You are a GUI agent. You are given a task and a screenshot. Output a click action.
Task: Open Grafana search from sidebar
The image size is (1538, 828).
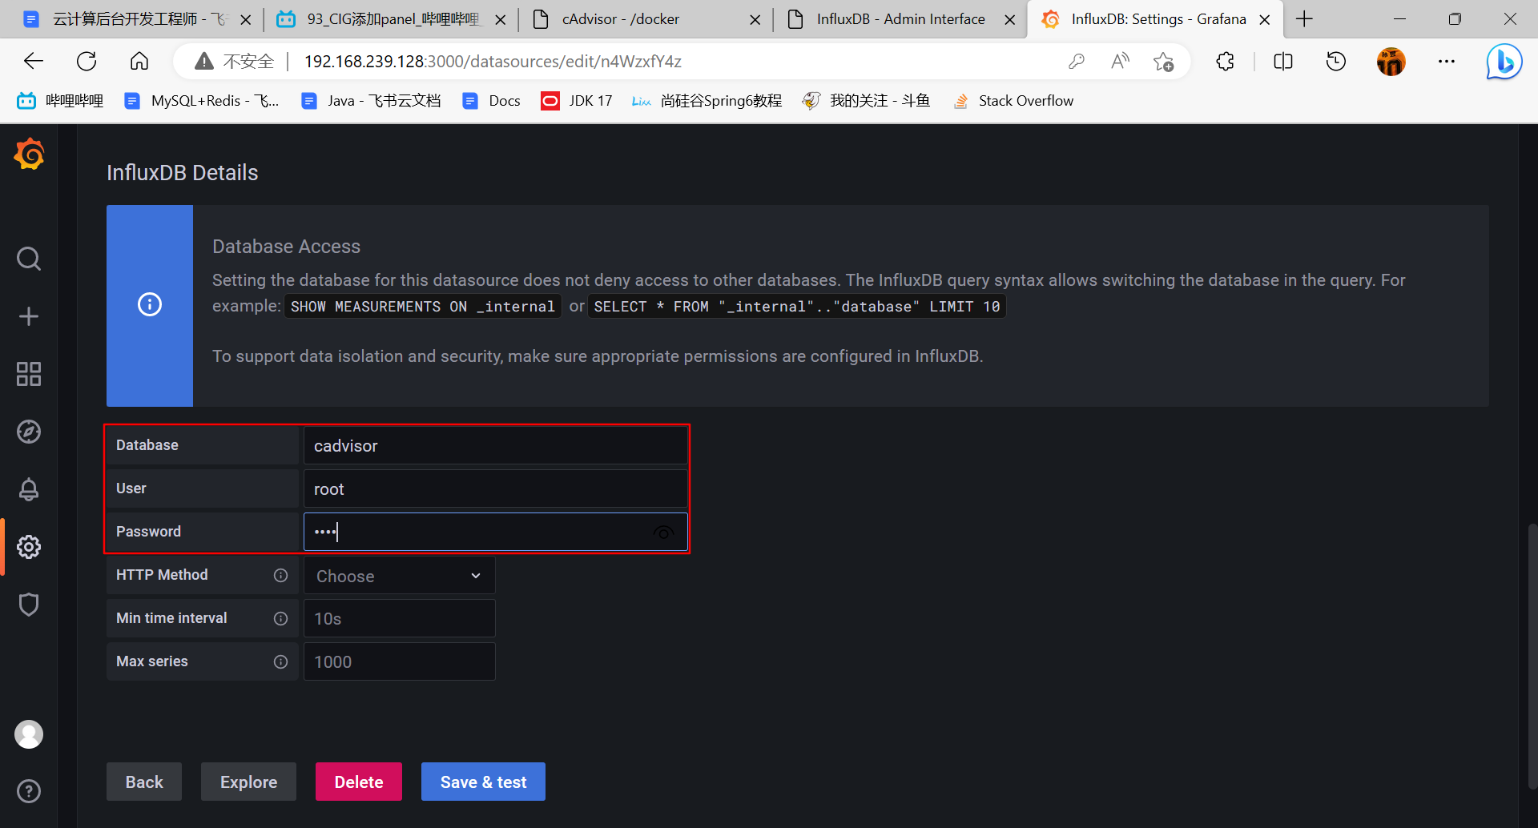(29, 259)
